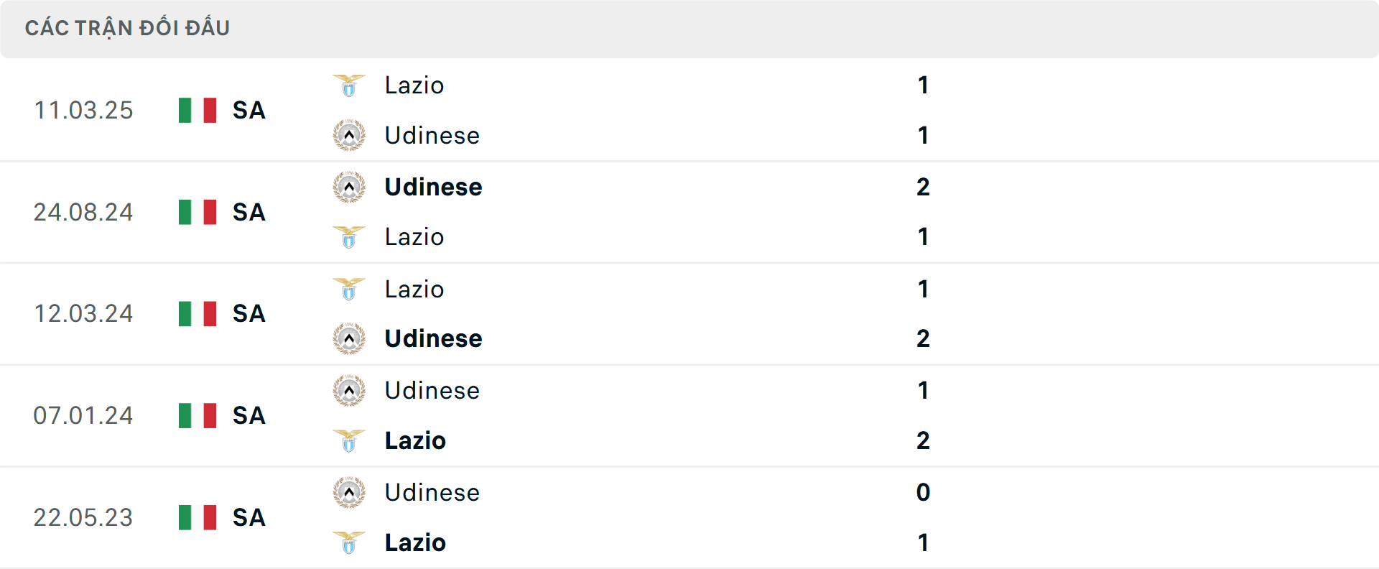Viewport: 1379px width, 569px height.
Task: Click the SA label next to 11.03.25
Action: pyautogui.click(x=248, y=110)
